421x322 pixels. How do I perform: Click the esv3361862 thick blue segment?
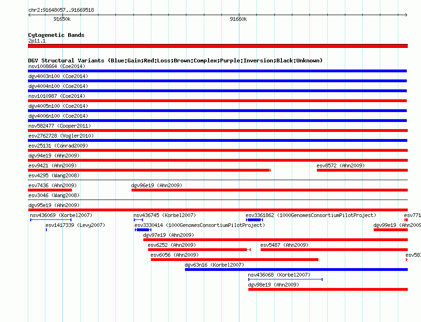click(x=254, y=220)
